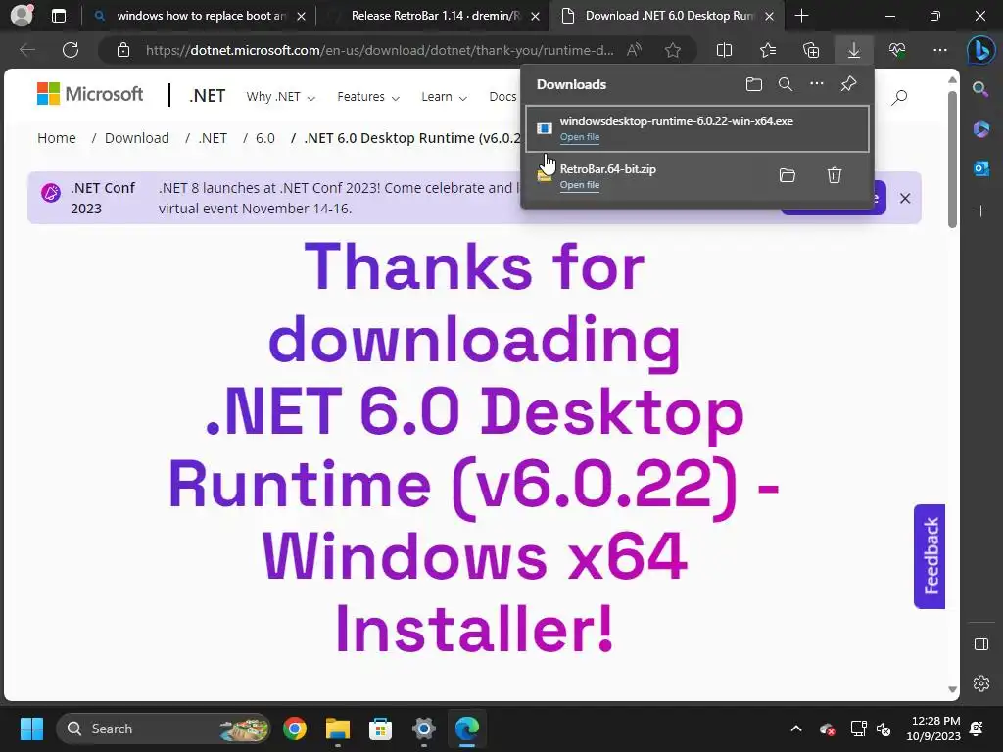Launch Bing Chat sidebar button

click(x=980, y=51)
